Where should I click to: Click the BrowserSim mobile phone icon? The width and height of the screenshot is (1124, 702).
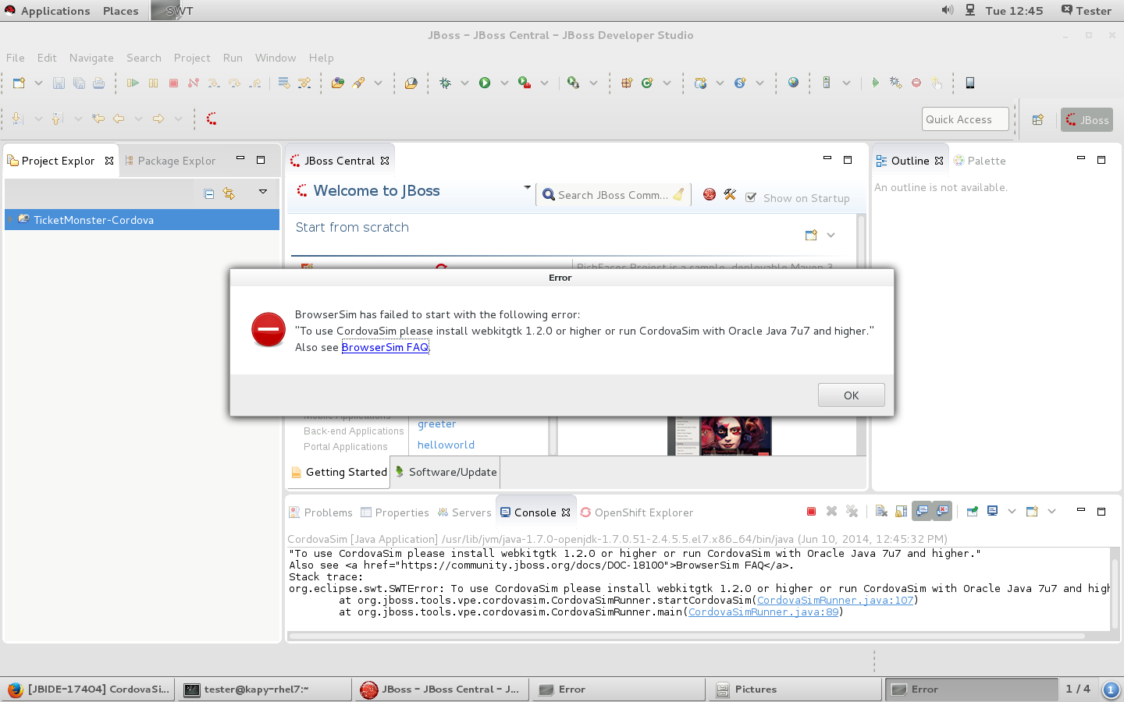click(970, 83)
